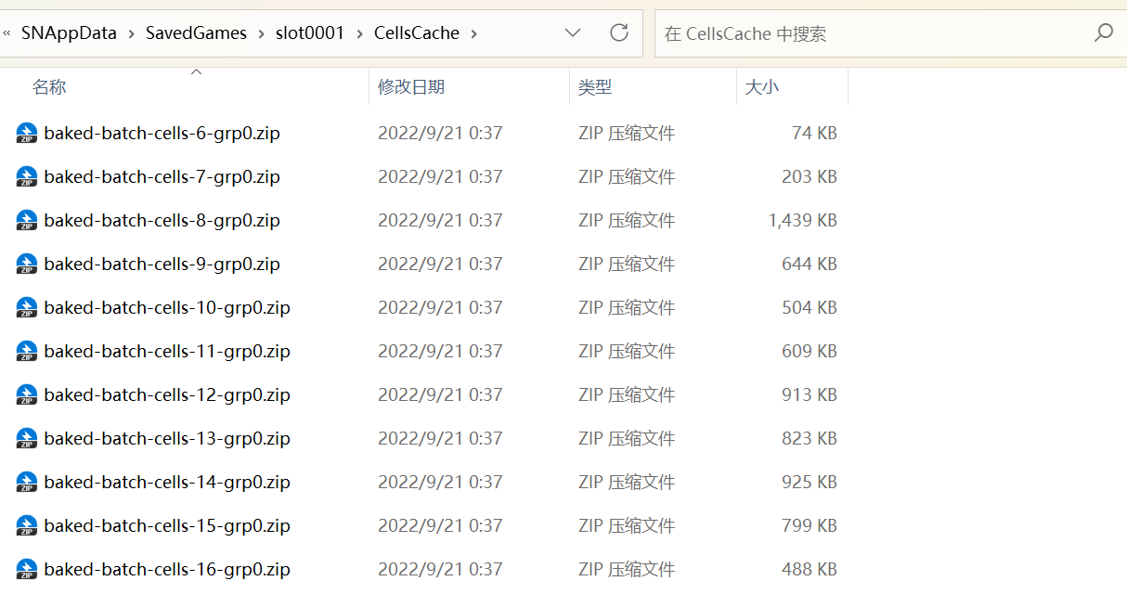
Task: Click the ZIP icon of baked-batch-cells-6-grp0.zip
Action: [26, 134]
